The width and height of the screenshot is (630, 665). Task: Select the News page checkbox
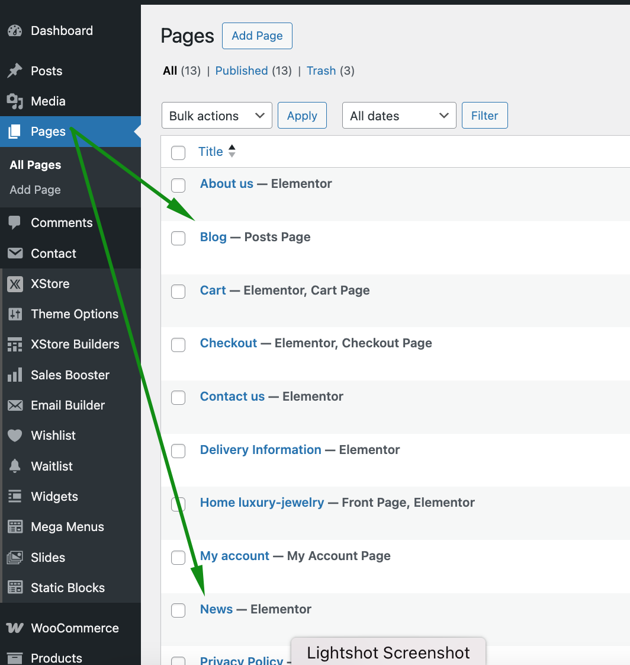[178, 610]
